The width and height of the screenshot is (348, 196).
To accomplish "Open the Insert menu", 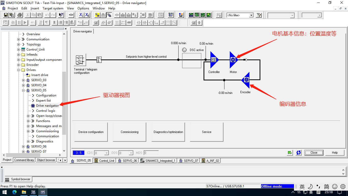I will pyautogui.click(x=35, y=8).
